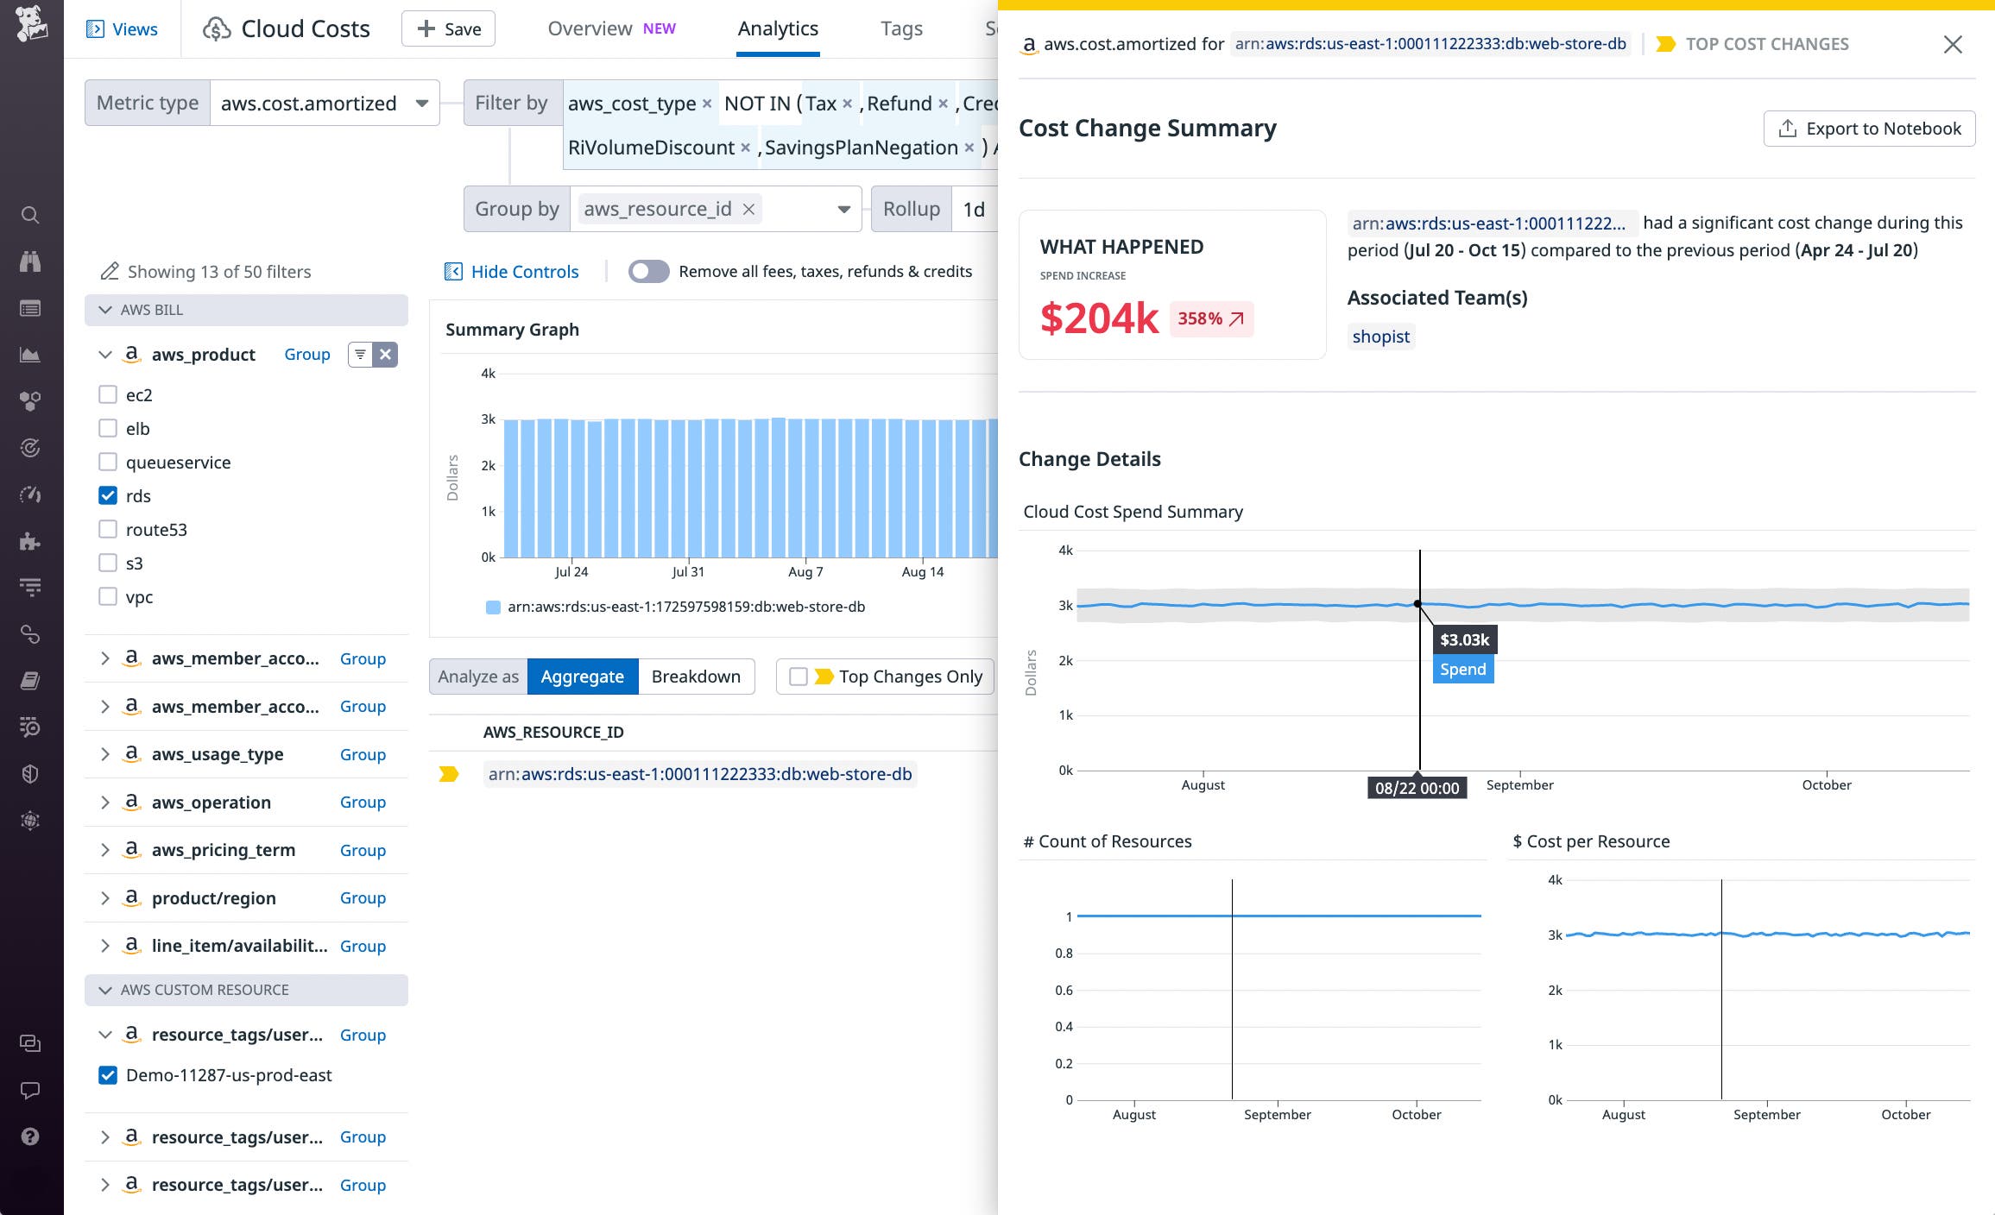1995x1215 pixels.
Task: Open the APM target icon
Action: click(x=30, y=448)
